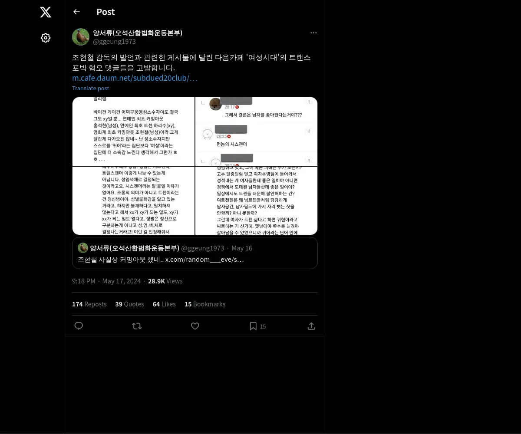This screenshot has width=521, height=434.
Task: Like the post with heart icon
Action: click(195, 326)
